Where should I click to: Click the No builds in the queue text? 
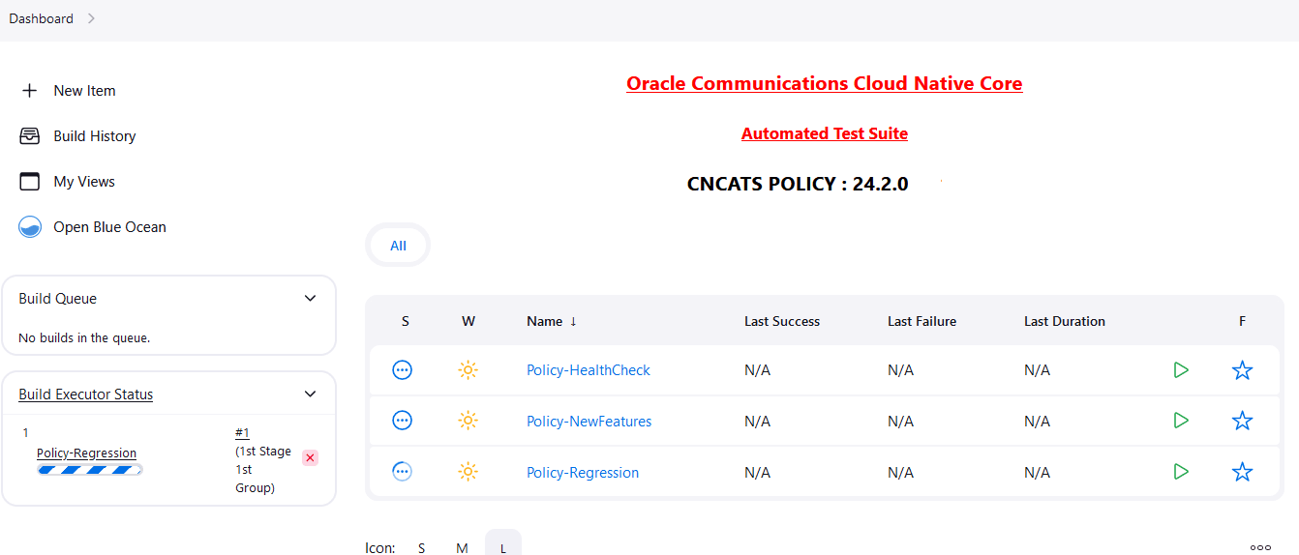[x=84, y=338]
